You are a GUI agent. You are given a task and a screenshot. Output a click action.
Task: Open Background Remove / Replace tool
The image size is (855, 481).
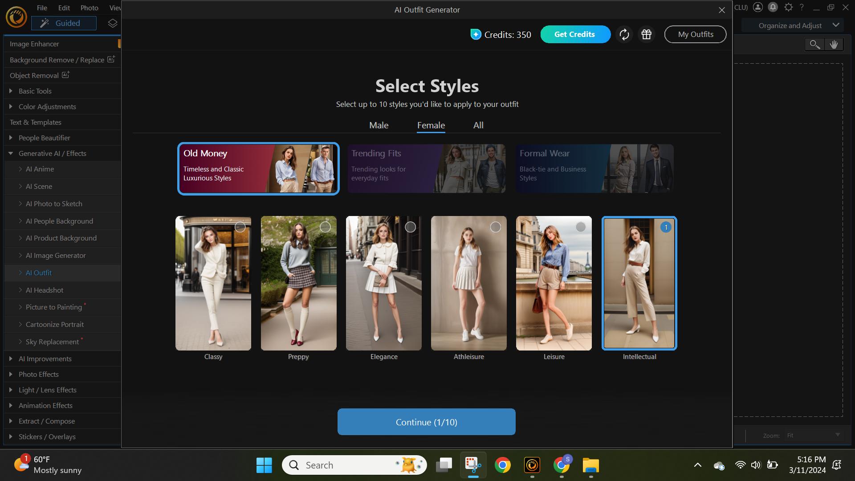pyautogui.click(x=62, y=60)
